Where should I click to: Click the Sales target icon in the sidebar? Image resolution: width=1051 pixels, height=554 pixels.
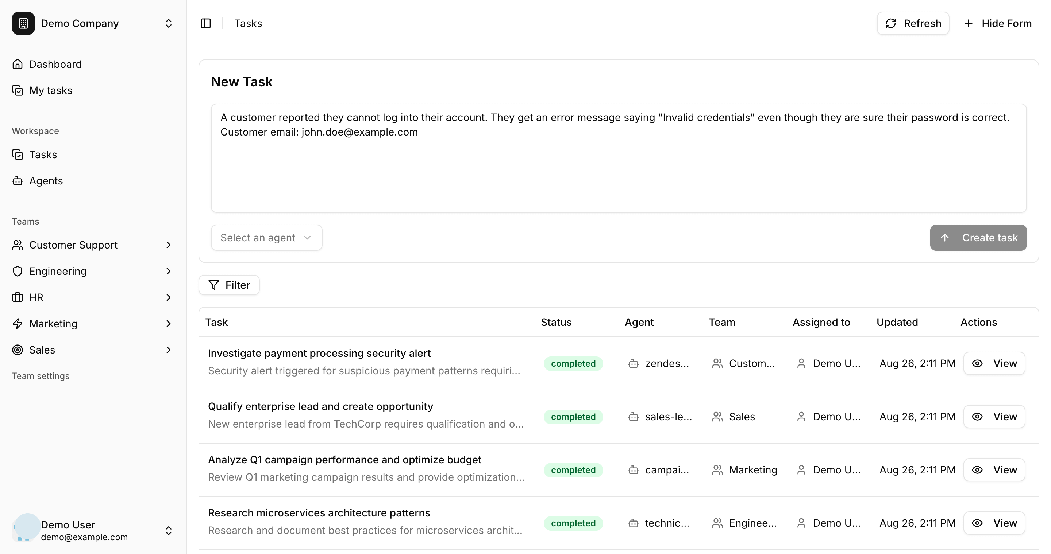point(18,350)
